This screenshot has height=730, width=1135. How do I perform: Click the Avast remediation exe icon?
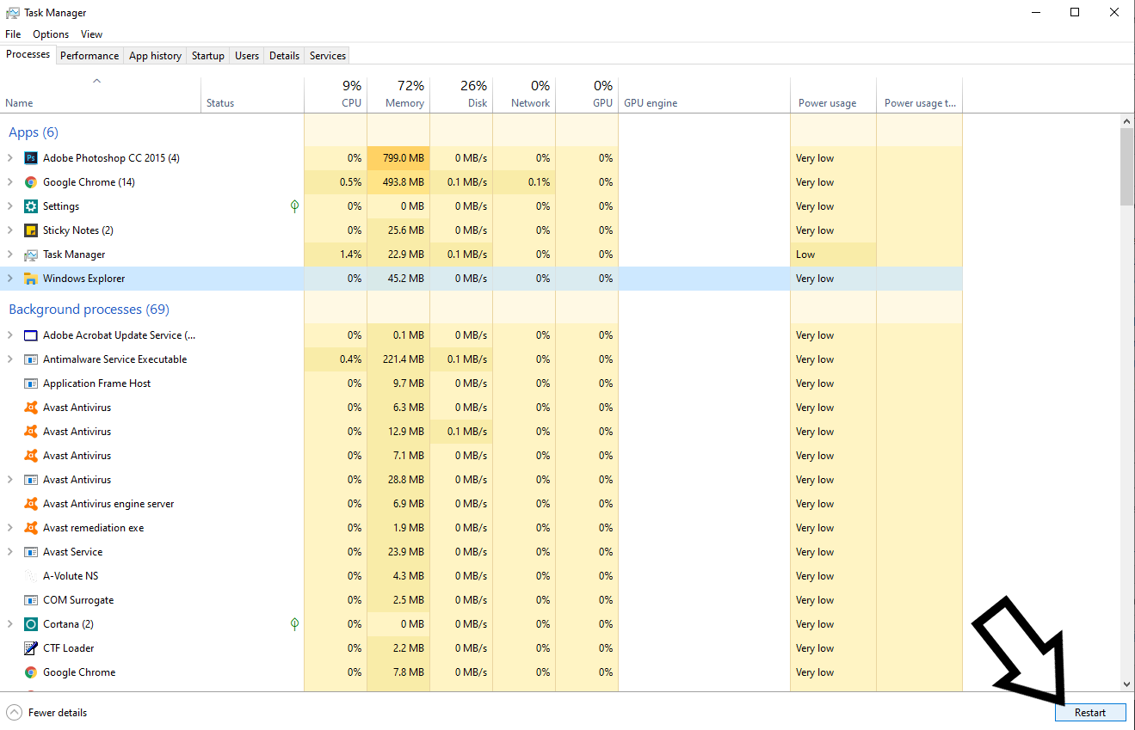(x=31, y=528)
